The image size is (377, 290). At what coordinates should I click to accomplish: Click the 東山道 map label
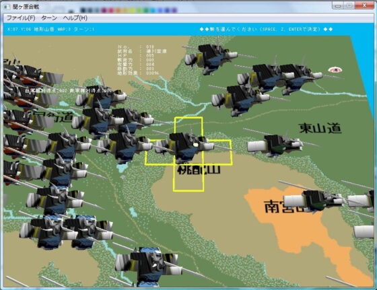320,128
